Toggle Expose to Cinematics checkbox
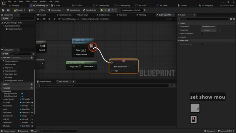Screen dimensions: 236x133 (x=202, y=34)
